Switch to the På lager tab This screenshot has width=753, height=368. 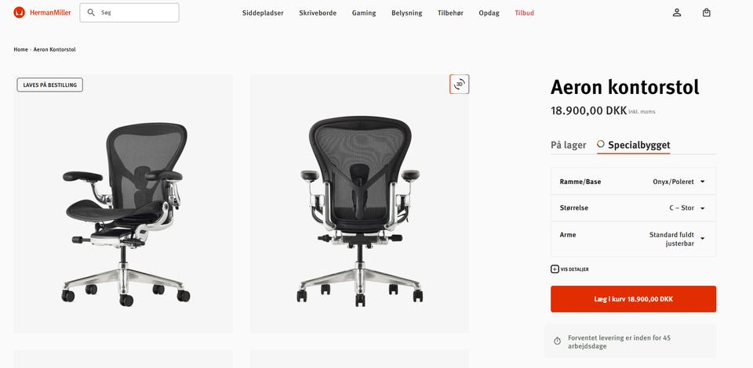pyautogui.click(x=569, y=145)
